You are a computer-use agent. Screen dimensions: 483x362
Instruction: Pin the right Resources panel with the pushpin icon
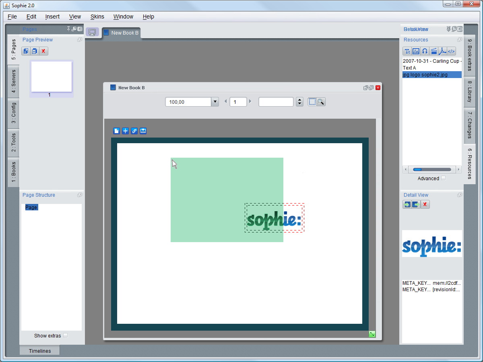click(449, 29)
